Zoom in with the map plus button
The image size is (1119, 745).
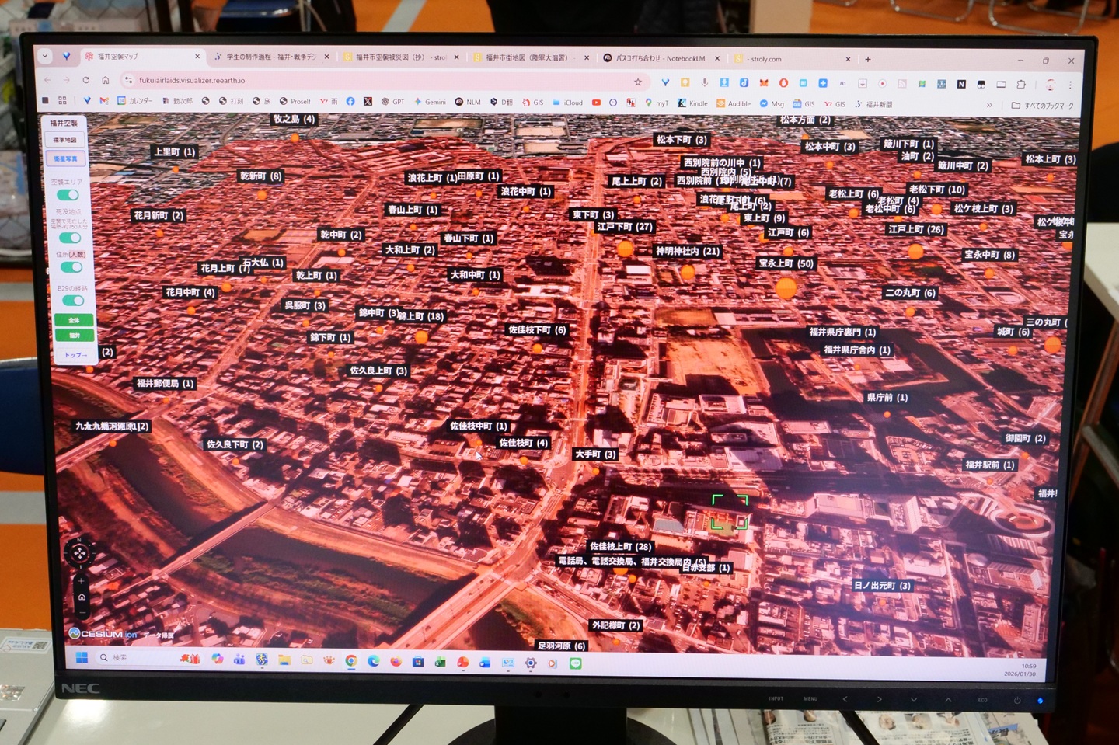point(81,580)
